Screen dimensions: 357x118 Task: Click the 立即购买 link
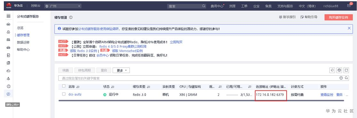[x=176, y=42]
